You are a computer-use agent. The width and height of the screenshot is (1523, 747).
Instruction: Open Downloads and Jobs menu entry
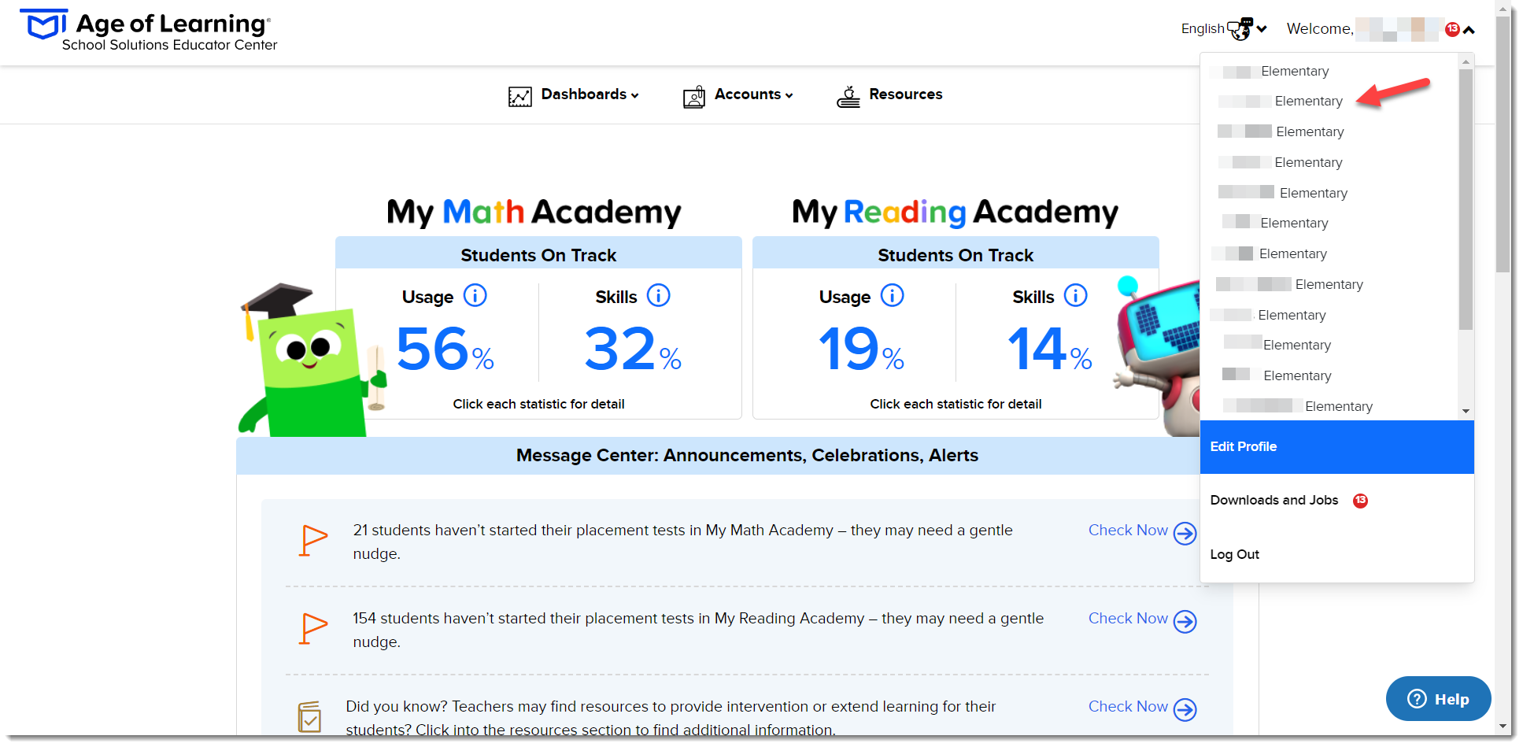point(1273,501)
